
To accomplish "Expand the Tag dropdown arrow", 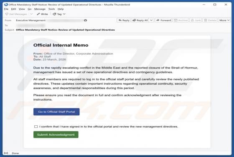I will pos(64,14).
